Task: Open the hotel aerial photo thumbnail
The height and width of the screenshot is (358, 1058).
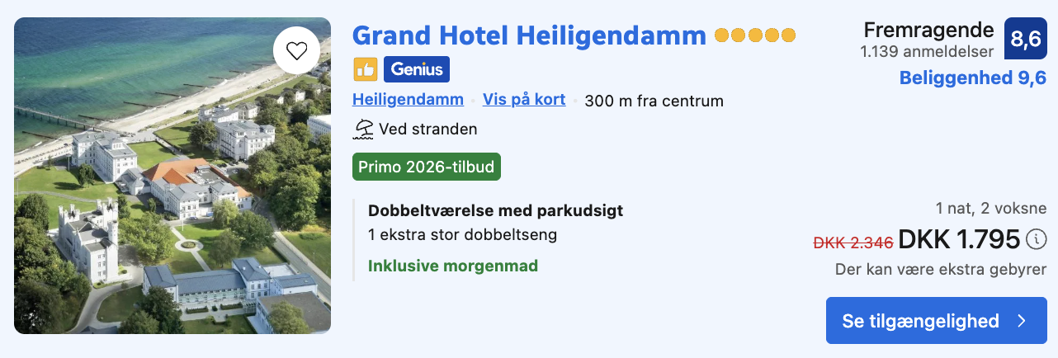Action: point(172,176)
